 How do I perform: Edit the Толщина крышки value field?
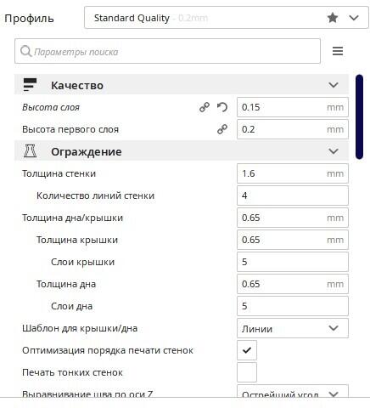pyautogui.click(x=293, y=240)
